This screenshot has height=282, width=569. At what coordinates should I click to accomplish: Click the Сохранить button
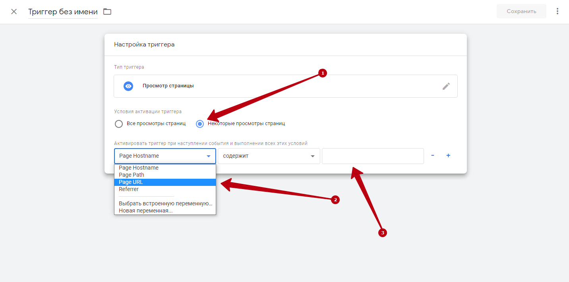coord(521,11)
